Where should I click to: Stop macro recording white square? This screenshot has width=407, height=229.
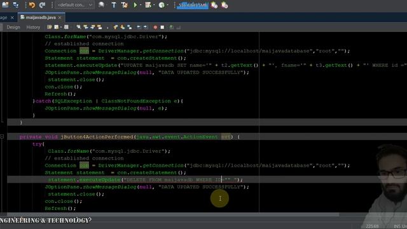(x=162, y=27)
